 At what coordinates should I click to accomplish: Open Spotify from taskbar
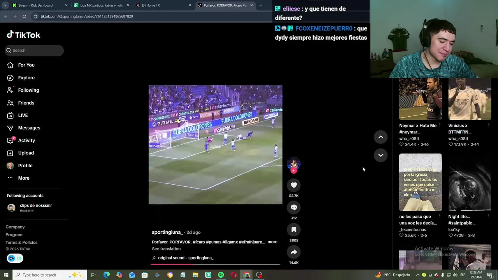(221, 275)
